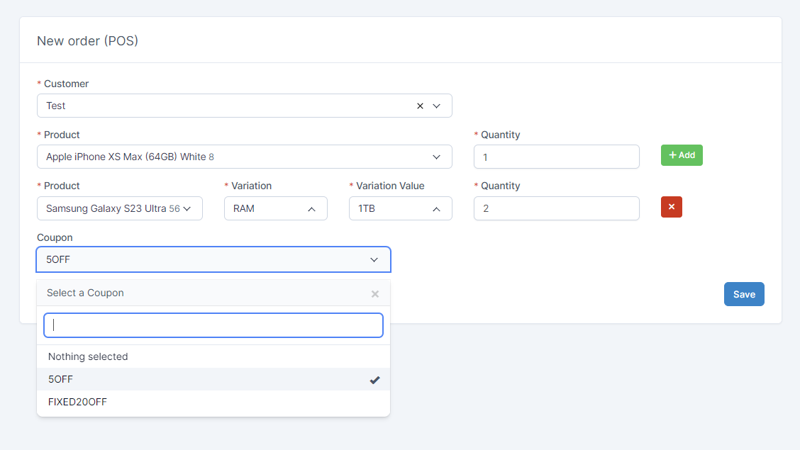This screenshot has width=800, height=450.
Task: Open the RAM variation dropdown
Action: coord(275,208)
